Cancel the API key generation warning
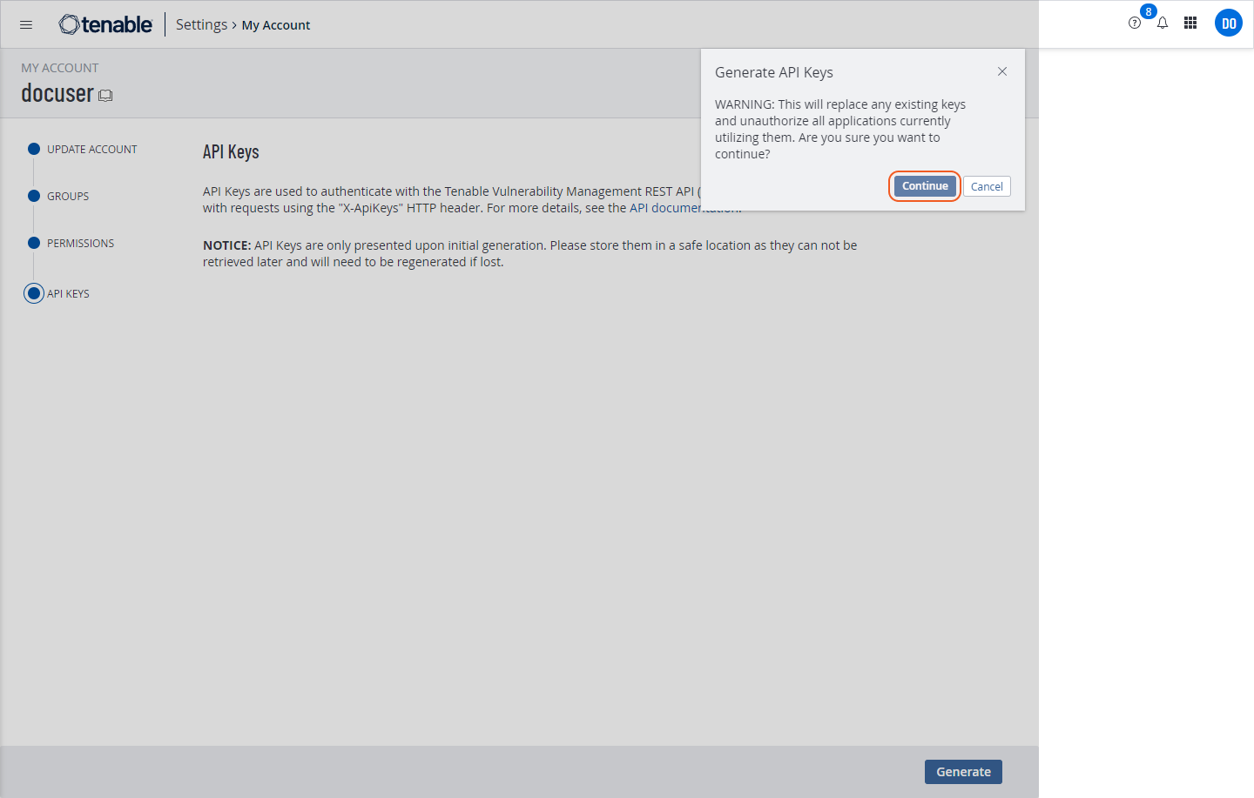1254x798 pixels. [x=987, y=186]
